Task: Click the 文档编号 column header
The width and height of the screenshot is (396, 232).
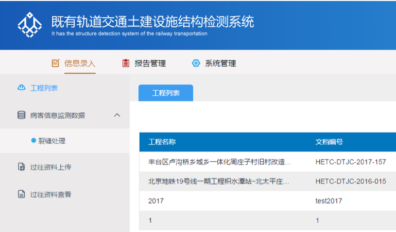Action: coord(329,142)
